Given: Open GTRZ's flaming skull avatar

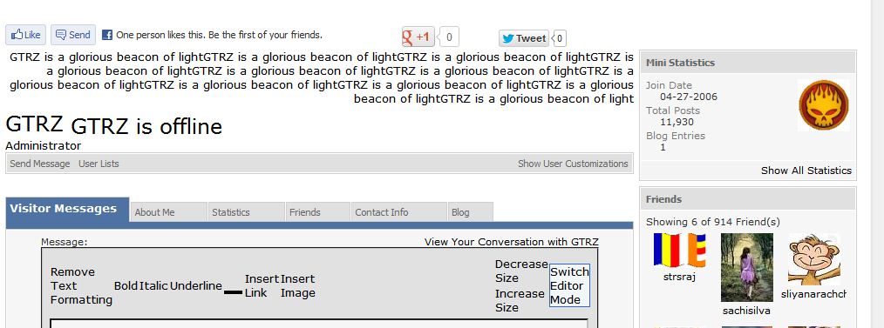Looking at the screenshot, I should [x=824, y=105].
